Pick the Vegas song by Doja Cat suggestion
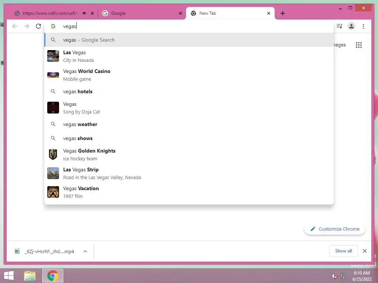 click(x=189, y=108)
